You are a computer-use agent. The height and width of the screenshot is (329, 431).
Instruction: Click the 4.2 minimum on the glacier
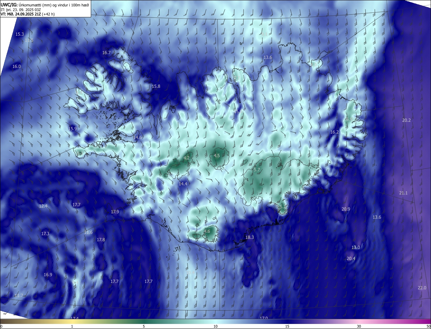tap(187, 158)
